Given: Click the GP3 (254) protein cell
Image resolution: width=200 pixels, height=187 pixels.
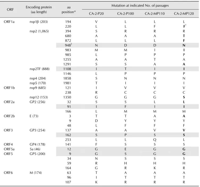Looking at the screenshot, I should click(37, 130).
